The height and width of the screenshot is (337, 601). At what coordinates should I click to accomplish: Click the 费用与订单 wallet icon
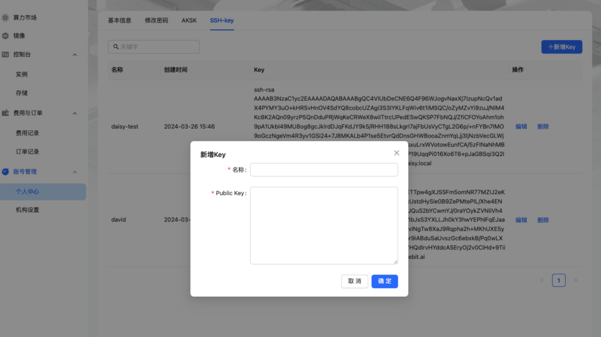point(5,113)
